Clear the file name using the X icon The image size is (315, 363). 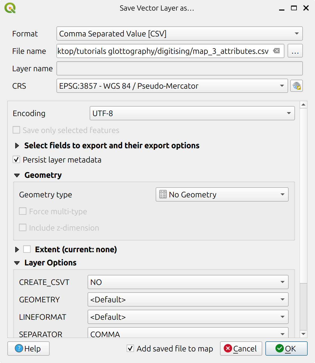[x=276, y=51]
